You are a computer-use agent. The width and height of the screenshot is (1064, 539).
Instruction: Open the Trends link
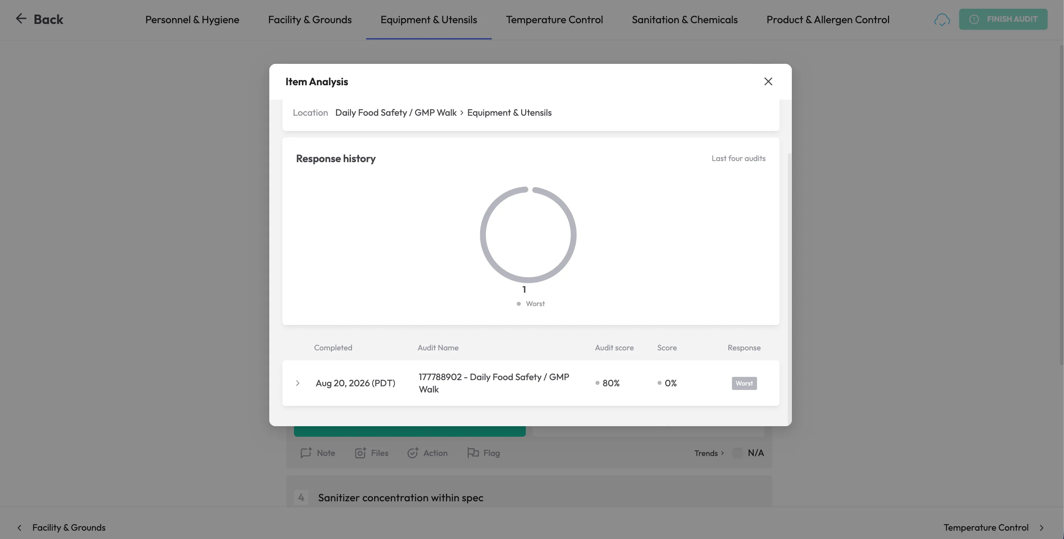pos(709,453)
